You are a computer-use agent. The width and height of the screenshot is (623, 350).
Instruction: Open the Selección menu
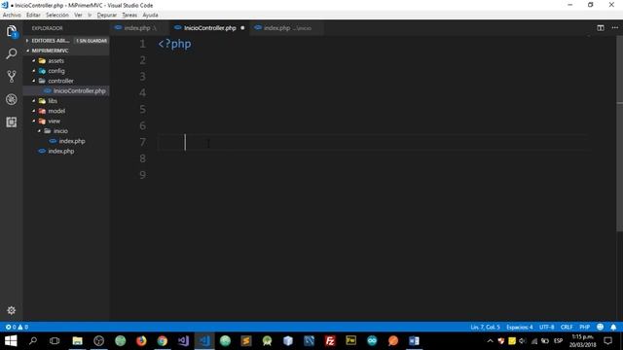[x=57, y=16]
